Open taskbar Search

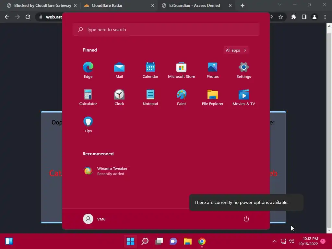coord(145,241)
